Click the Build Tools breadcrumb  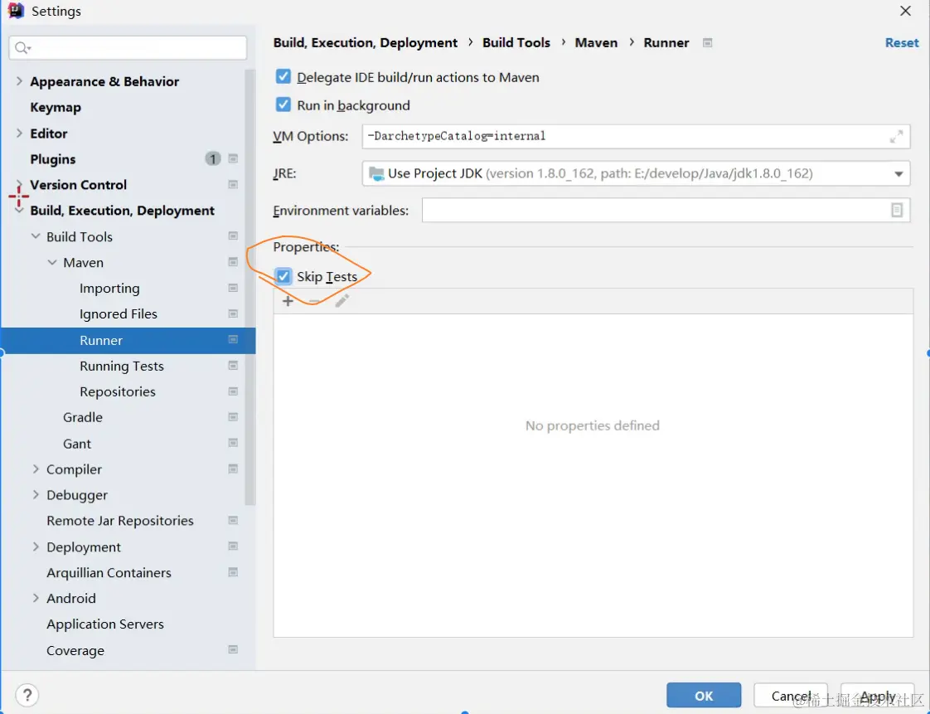[x=516, y=43]
